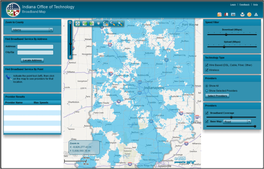Click the Select Providers button
264x169 pixels.
pyautogui.click(x=217, y=96)
